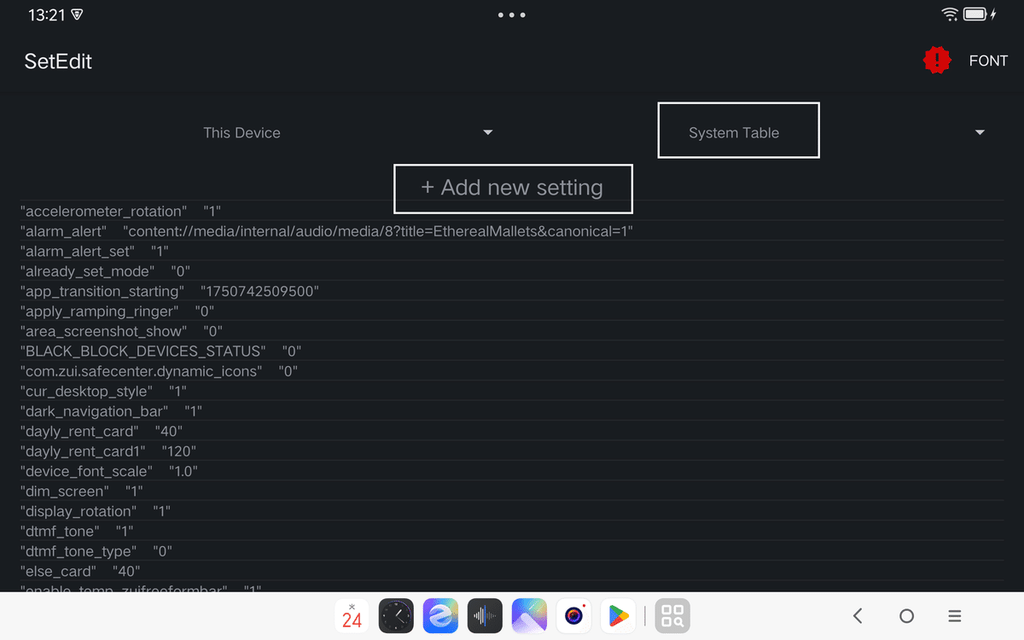Select the accelerometer_rotation setting row
Screen dimensions: 1024x640
512,211
